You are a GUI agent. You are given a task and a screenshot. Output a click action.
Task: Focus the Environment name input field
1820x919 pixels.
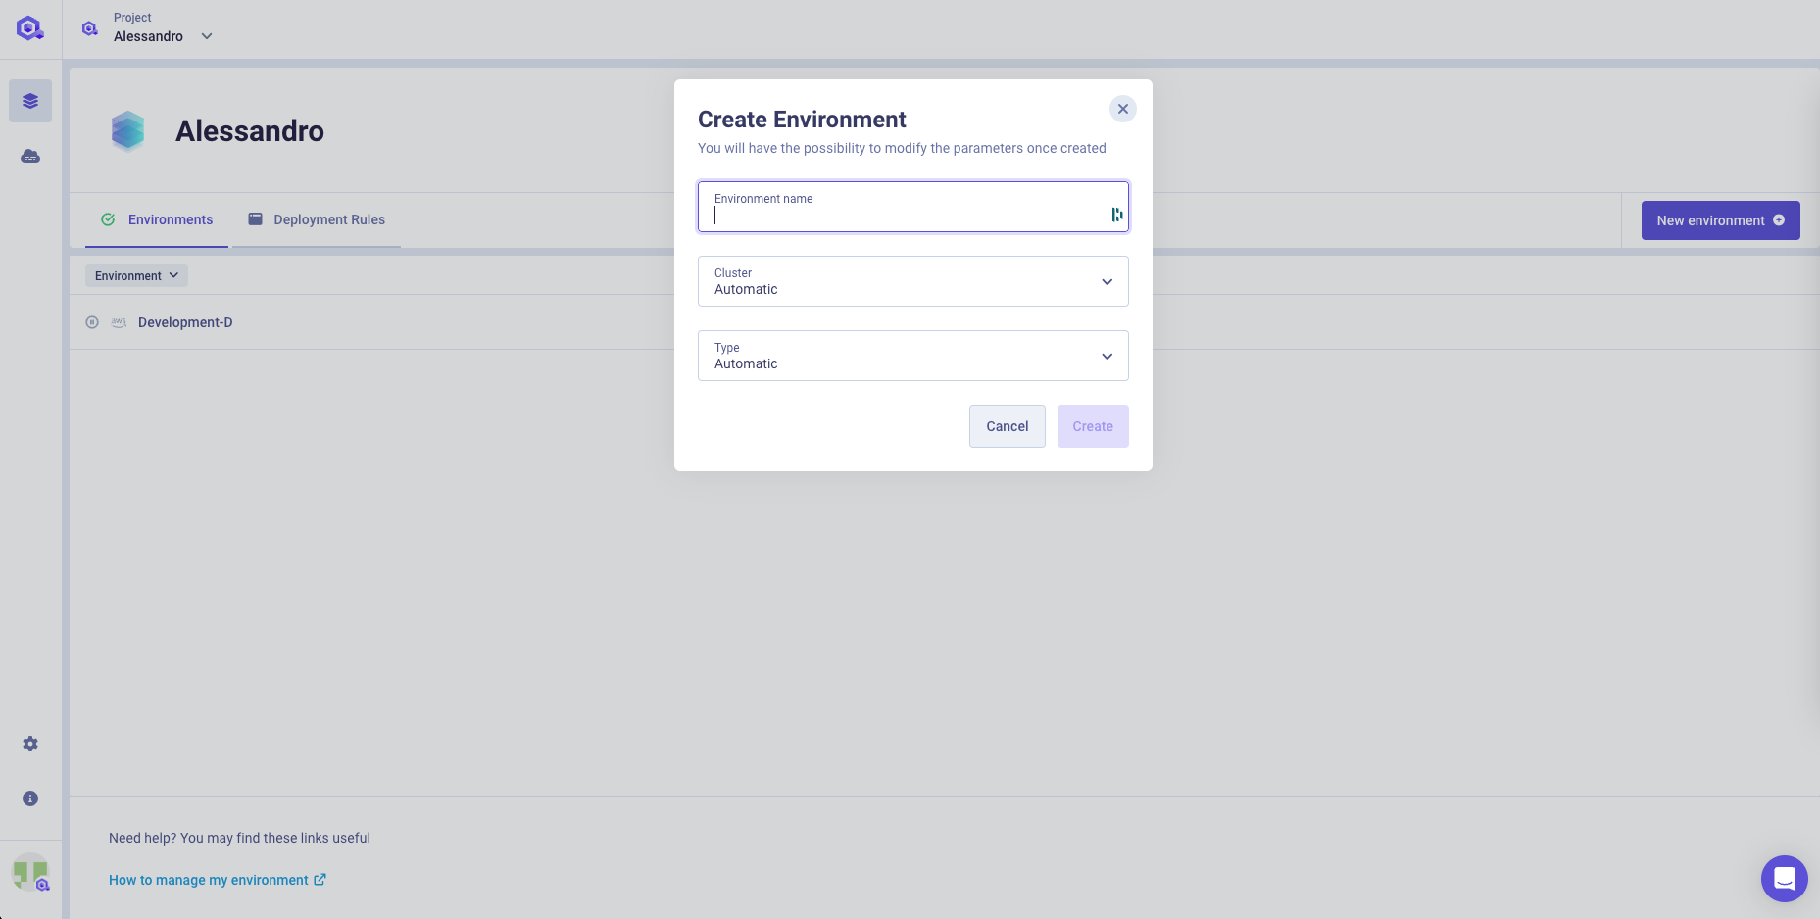click(913, 207)
